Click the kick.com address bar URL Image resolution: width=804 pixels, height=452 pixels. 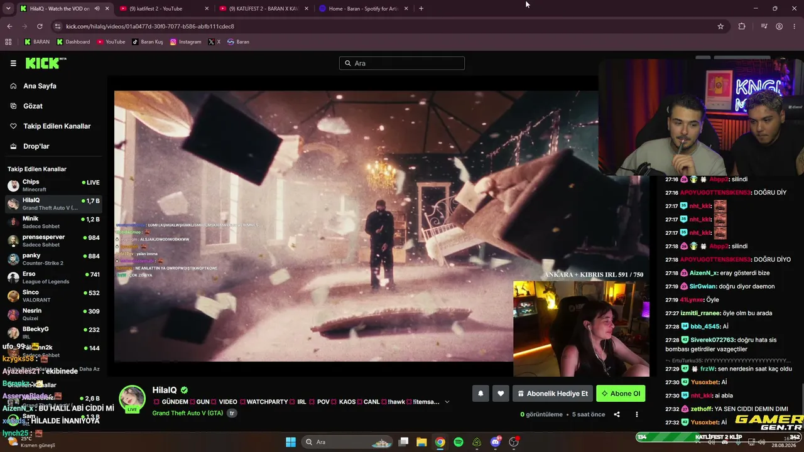(150, 26)
